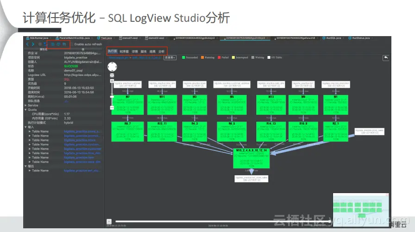Select the M5 task node
The height and width of the screenshot is (232, 415).
click(x=232, y=105)
